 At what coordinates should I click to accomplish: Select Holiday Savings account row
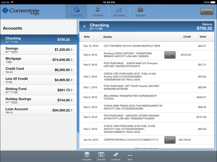pyautogui.click(x=39, y=100)
